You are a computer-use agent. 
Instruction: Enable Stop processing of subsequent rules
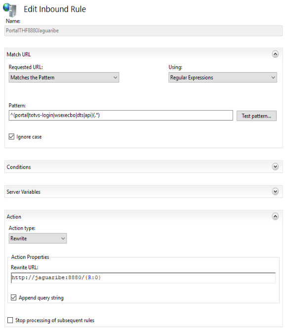[x=10, y=320]
